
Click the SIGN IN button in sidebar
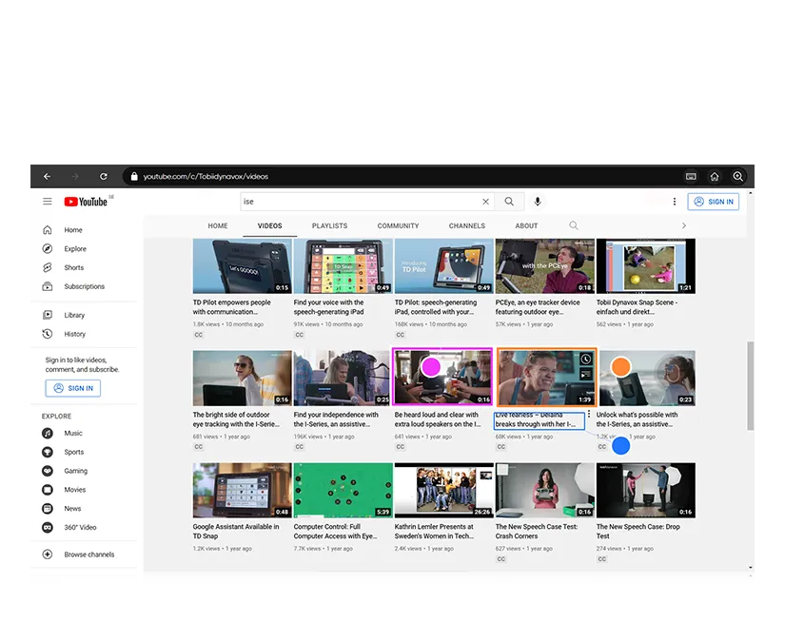pyautogui.click(x=73, y=388)
